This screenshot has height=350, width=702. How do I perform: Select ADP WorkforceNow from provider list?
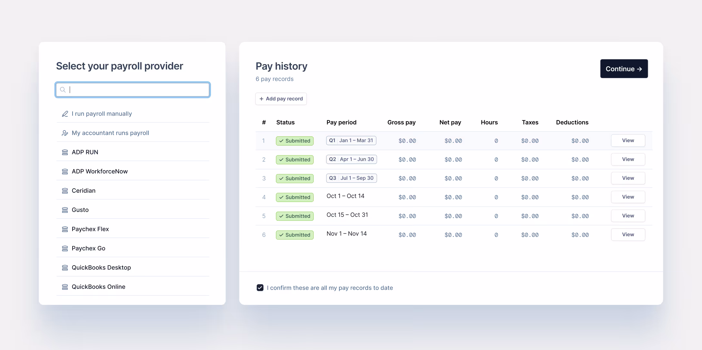pyautogui.click(x=100, y=171)
